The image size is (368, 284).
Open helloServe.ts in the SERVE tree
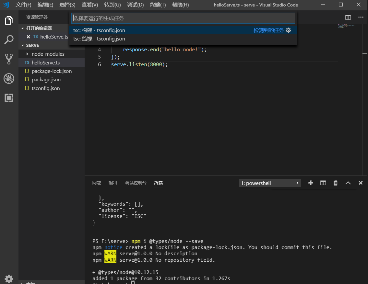(x=52, y=62)
